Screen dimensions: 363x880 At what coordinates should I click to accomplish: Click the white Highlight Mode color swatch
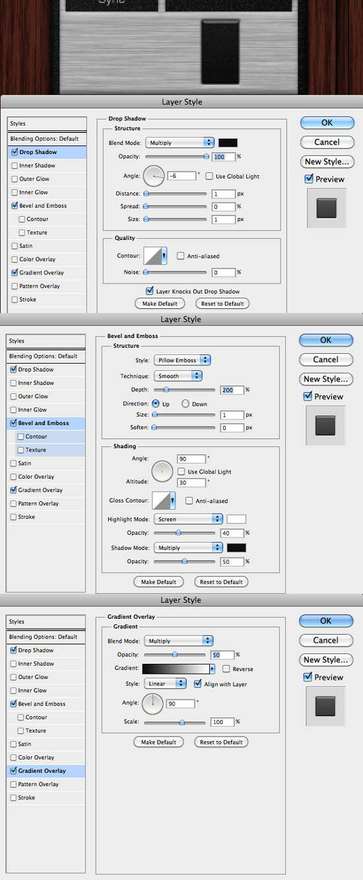[236, 519]
